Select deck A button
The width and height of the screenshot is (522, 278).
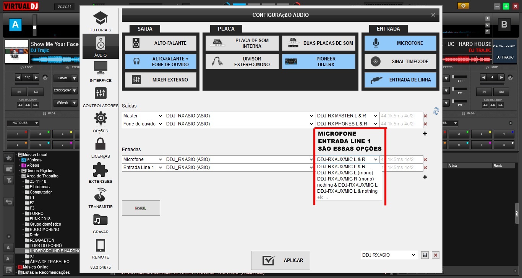(15, 25)
